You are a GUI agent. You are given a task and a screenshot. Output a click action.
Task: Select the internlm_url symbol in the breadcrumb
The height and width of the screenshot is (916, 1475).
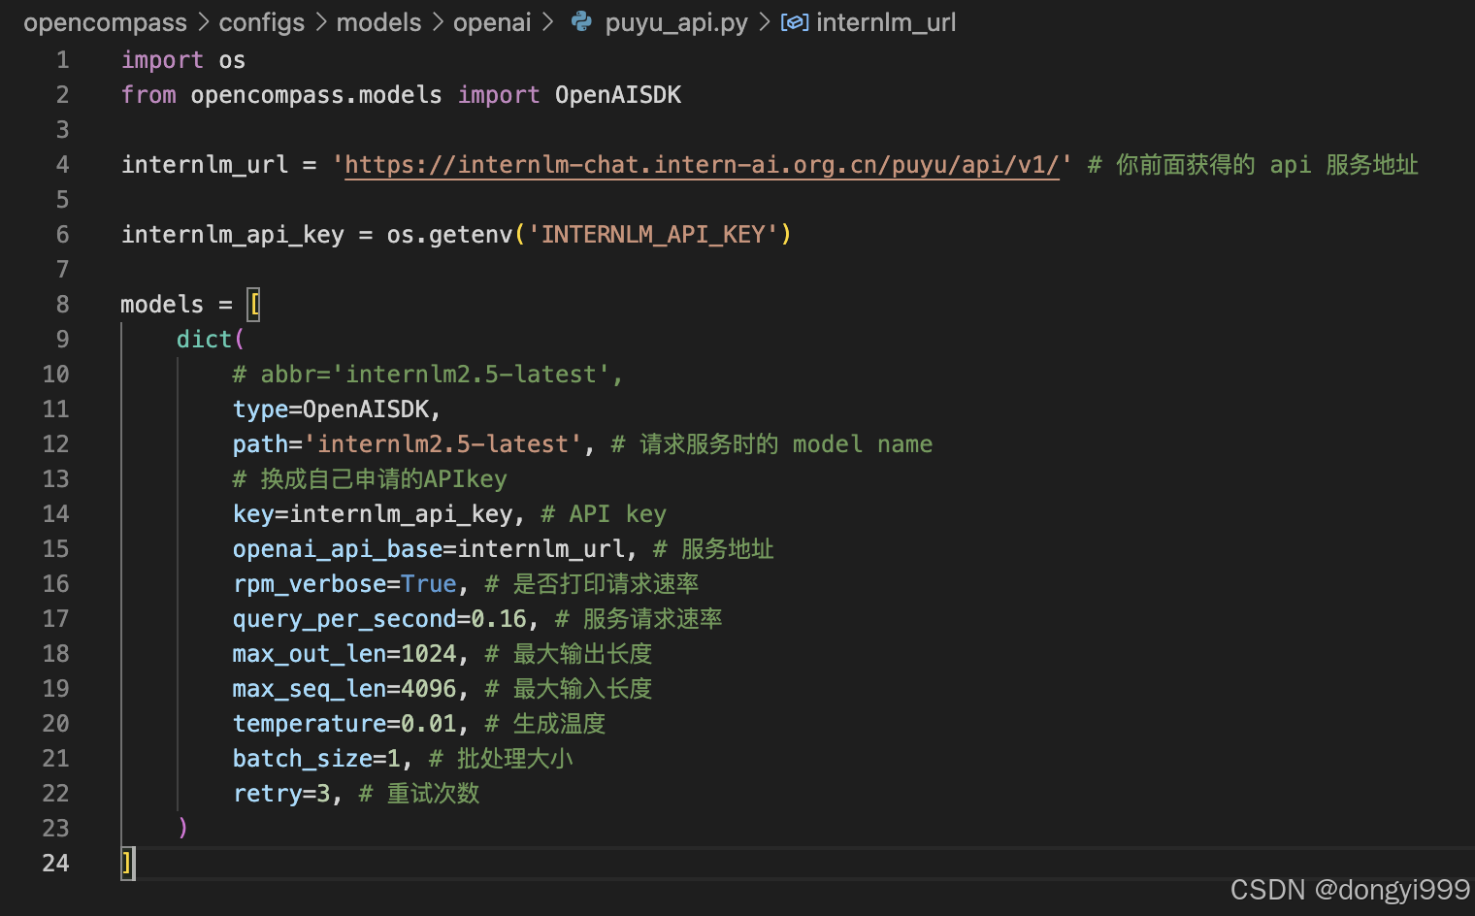(x=885, y=22)
